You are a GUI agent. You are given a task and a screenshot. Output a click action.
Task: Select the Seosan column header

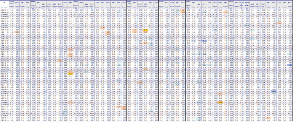point(124,5)
